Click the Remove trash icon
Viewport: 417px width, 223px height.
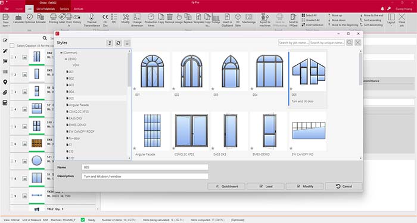pyautogui.click(x=170, y=19)
